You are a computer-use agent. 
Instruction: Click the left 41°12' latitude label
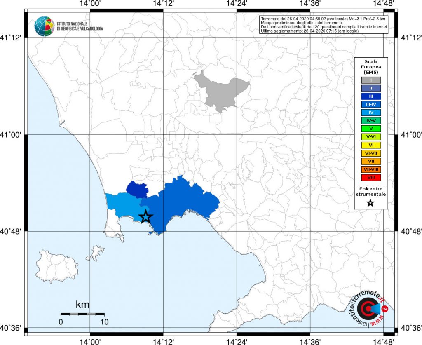[x=10, y=38]
